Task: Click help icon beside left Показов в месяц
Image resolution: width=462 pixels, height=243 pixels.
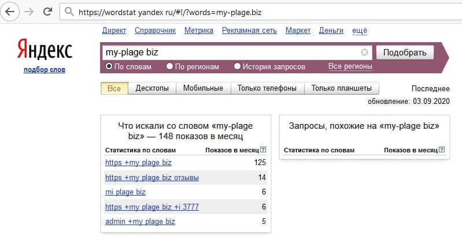Action: click(x=263, y=150)
